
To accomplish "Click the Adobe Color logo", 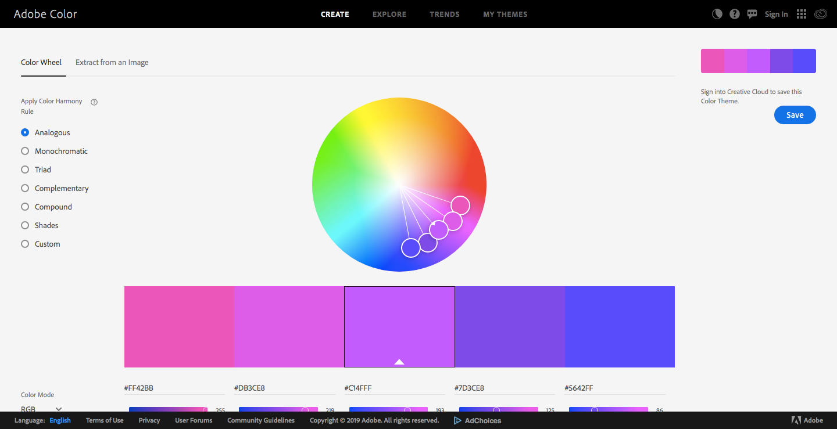I will pos(45,14).
